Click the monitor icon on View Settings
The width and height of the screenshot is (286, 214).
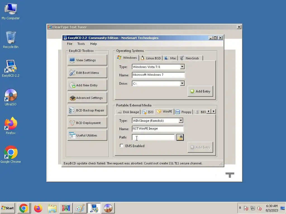[72, 60]
